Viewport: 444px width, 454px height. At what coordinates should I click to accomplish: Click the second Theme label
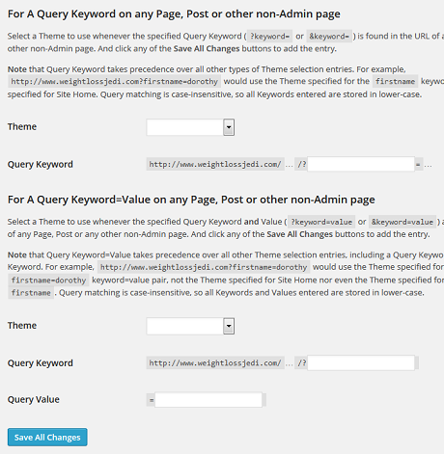coord(22,325)
